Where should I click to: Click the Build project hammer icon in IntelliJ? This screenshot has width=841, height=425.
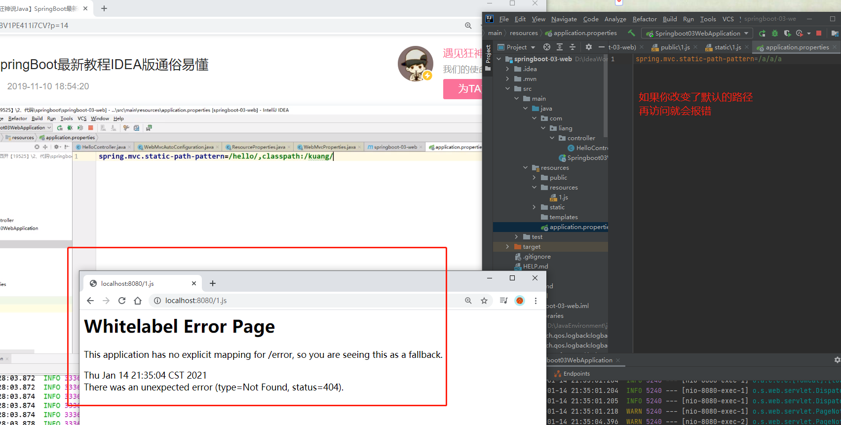click(631, 33)
